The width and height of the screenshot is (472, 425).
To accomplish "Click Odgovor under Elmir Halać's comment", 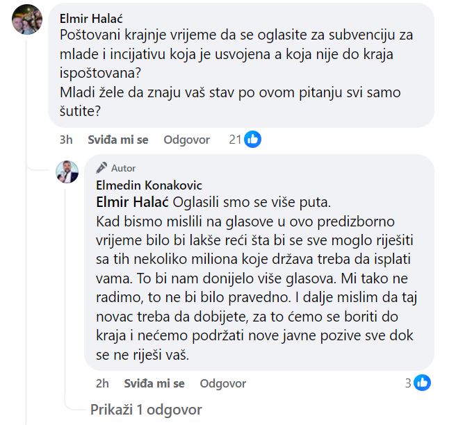I will pyautogui.click(x=186, y=140).
